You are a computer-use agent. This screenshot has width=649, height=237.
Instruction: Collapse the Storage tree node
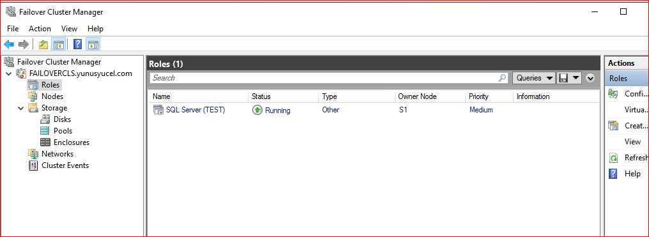(20, 108)
